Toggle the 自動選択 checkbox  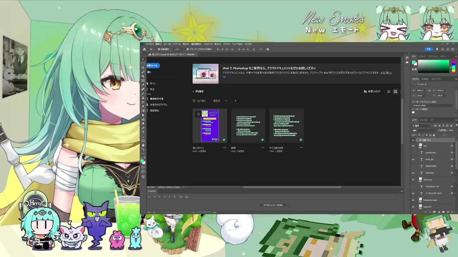click(x=159, y=49)
